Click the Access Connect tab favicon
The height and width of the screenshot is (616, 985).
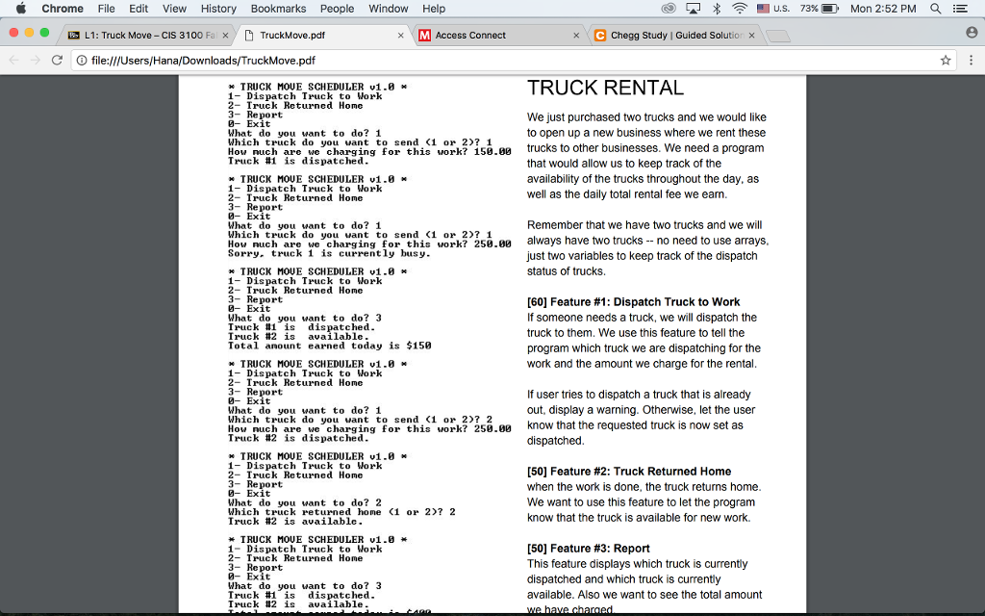pos(424,36)
